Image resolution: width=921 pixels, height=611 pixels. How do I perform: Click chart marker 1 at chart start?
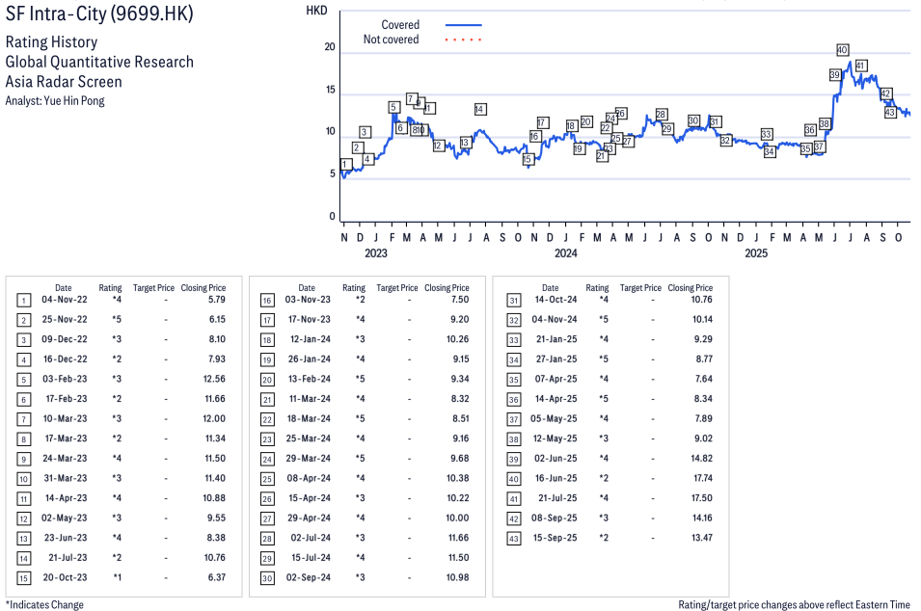point(345,165)
